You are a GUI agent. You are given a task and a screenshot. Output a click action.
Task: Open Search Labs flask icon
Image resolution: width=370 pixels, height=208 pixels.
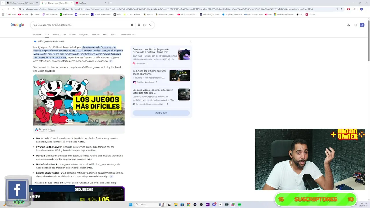click(349, 25)
